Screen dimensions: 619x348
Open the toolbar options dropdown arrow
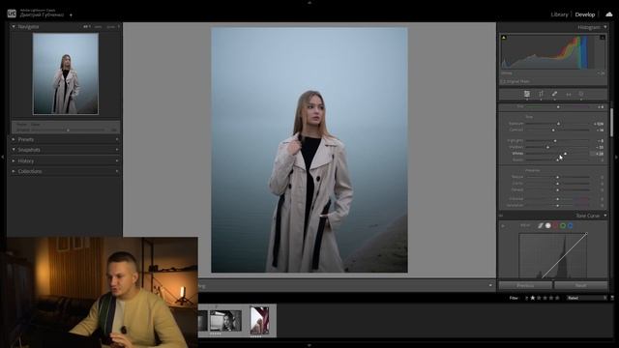coord(490,285)
